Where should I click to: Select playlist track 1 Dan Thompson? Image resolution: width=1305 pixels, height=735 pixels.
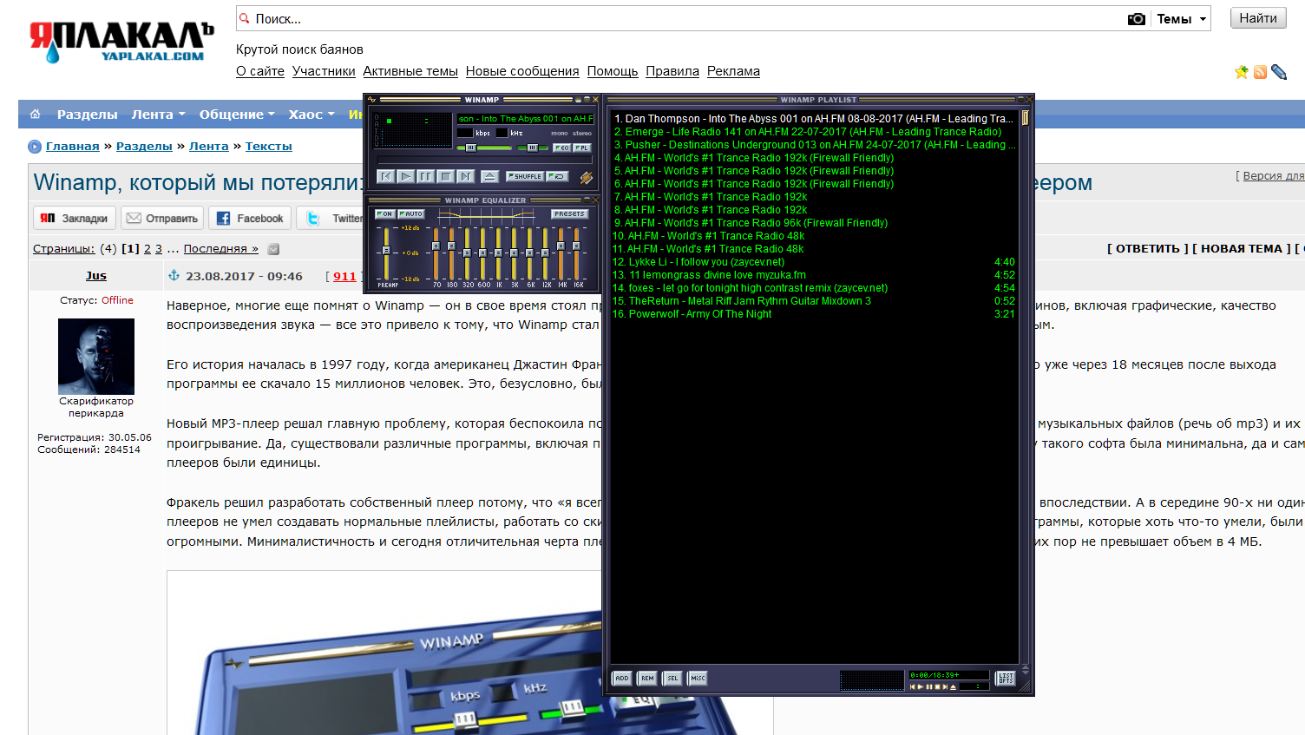[x=814, y=119]
